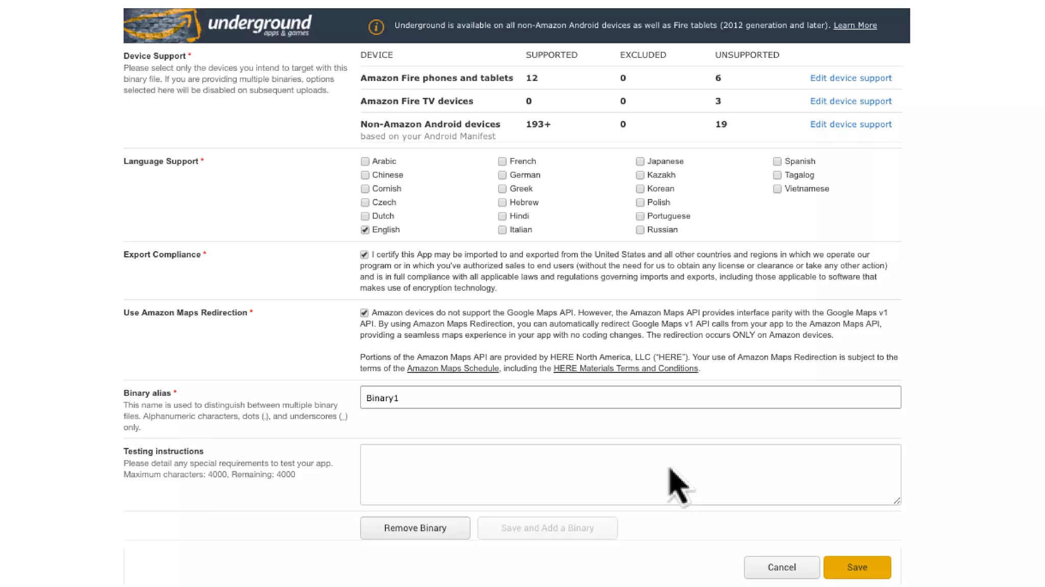Check the Japanese language box
Viewport: 1045px width, 587px height.
pos(640,162)
